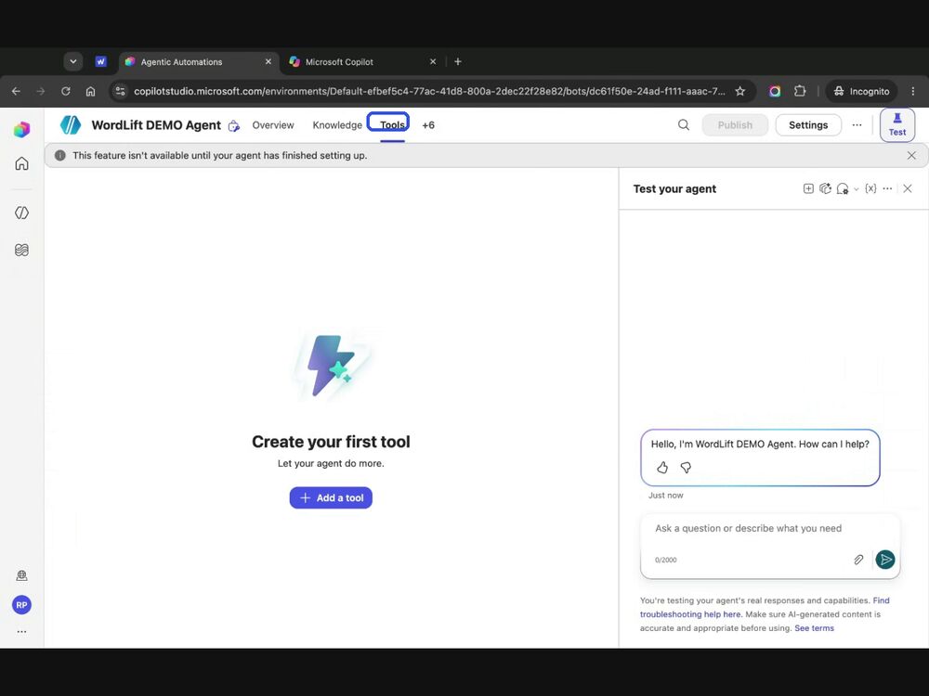Open the browser extensions puzzle icon
This screenshot has height=696, width=929.
point(800,91)
